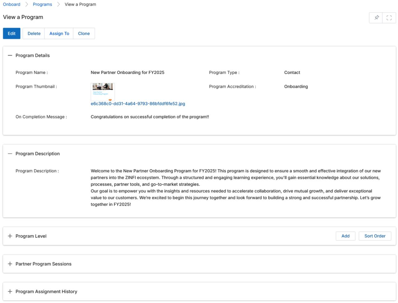Click the Edit button
This screenshot has width=398, height=303.
[12, 34]
